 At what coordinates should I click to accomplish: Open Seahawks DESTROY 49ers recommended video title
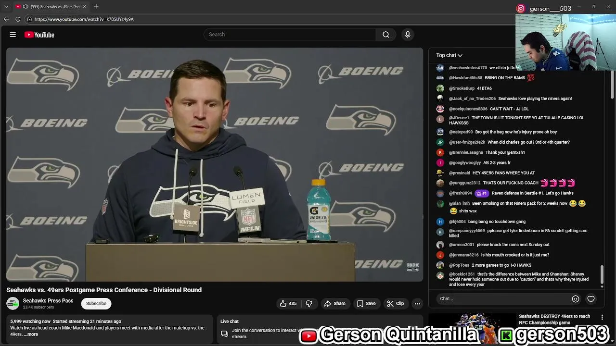pos(554,320)
